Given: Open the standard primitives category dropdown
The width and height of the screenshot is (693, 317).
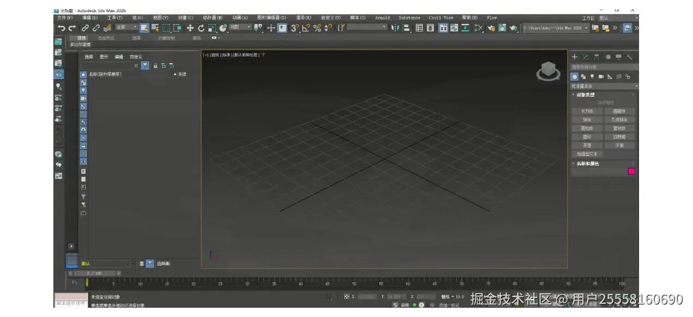Looking at the screenshot, I should pos(604,86).
